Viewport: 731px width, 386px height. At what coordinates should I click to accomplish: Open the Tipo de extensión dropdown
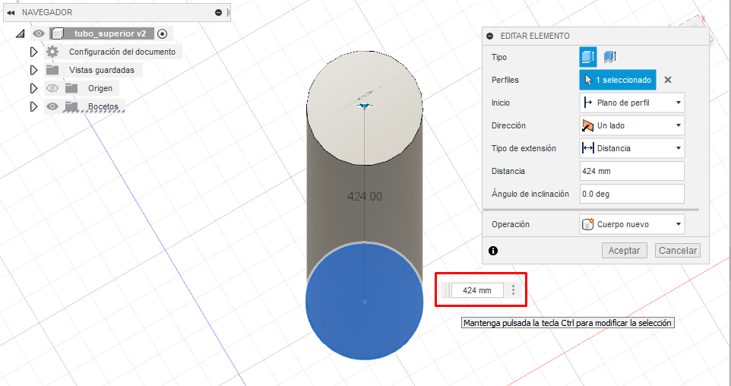631,148
